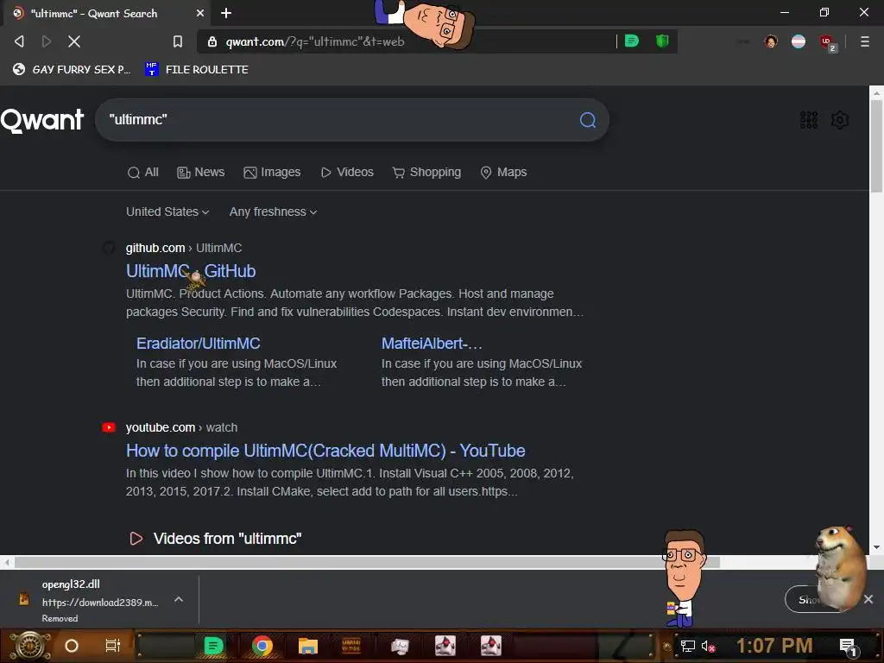Go back to the previous page
This screenshot has height=663, width=884.
[x=19, y=41]
